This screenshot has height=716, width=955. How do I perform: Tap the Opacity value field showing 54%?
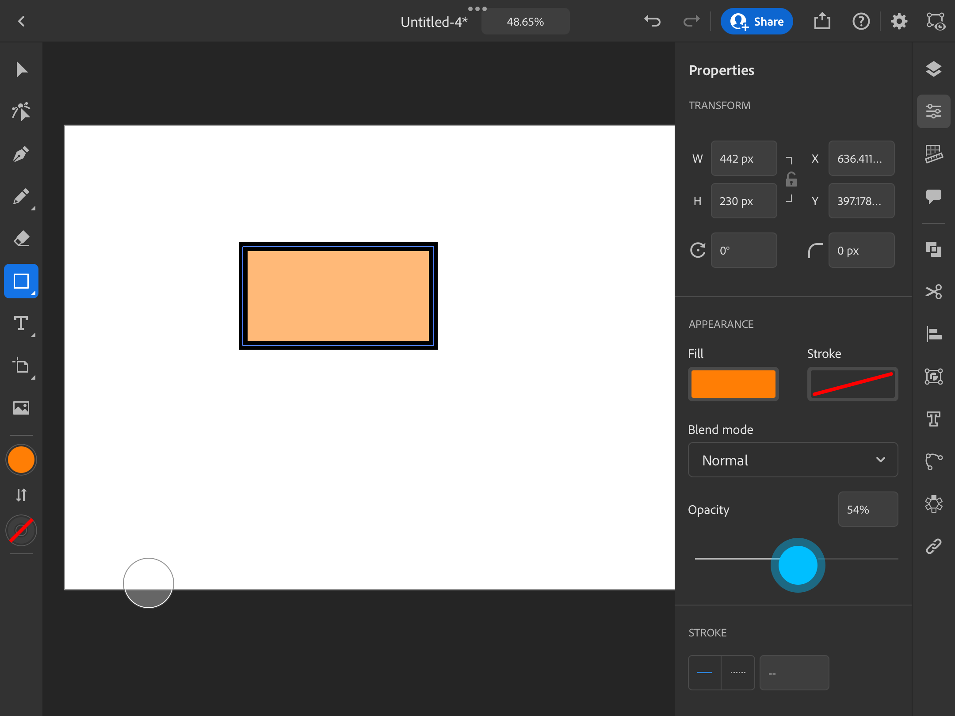click(x=867, y=509)
